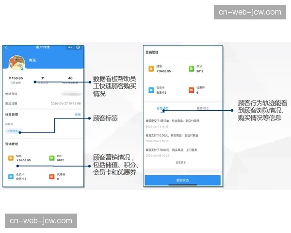Tap the back arrow on 用户详情 screen
This screenshot has height=233, width=291.
click(x=6, y=48)
